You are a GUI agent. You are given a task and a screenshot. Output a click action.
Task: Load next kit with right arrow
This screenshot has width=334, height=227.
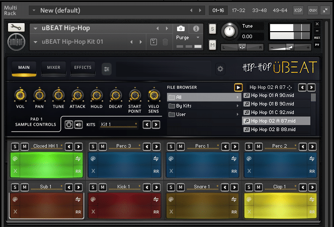click(x=156, y=125)
